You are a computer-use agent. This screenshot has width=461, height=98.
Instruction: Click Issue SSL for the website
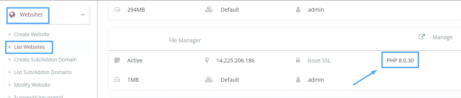click(x=319, y=60)
